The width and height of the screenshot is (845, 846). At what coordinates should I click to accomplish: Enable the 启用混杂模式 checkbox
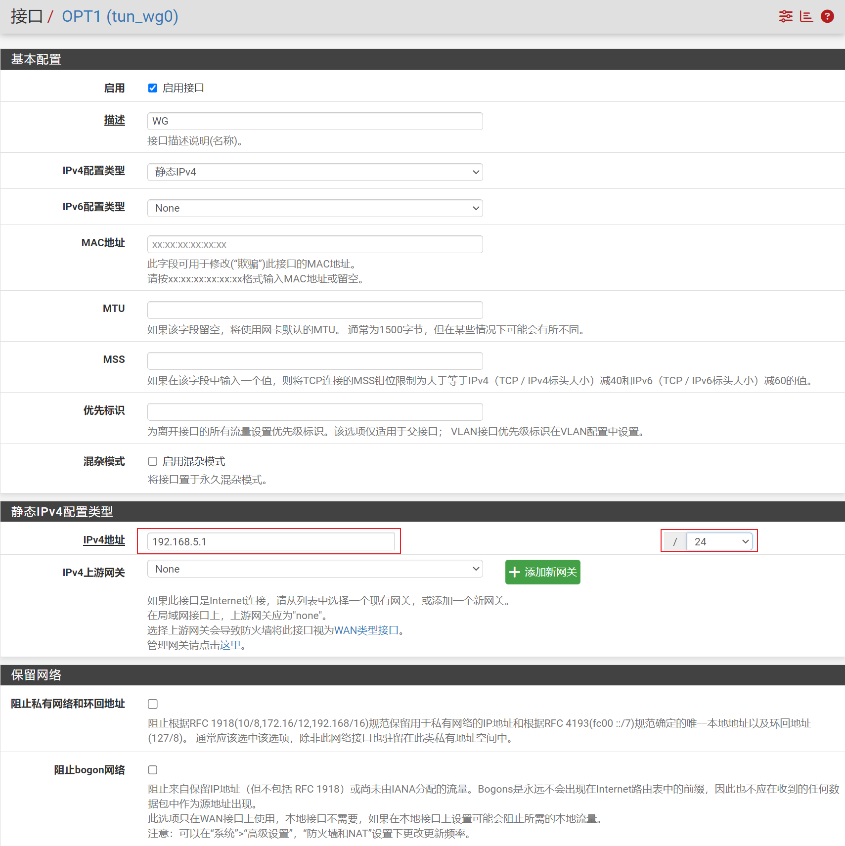coord(153,461)
